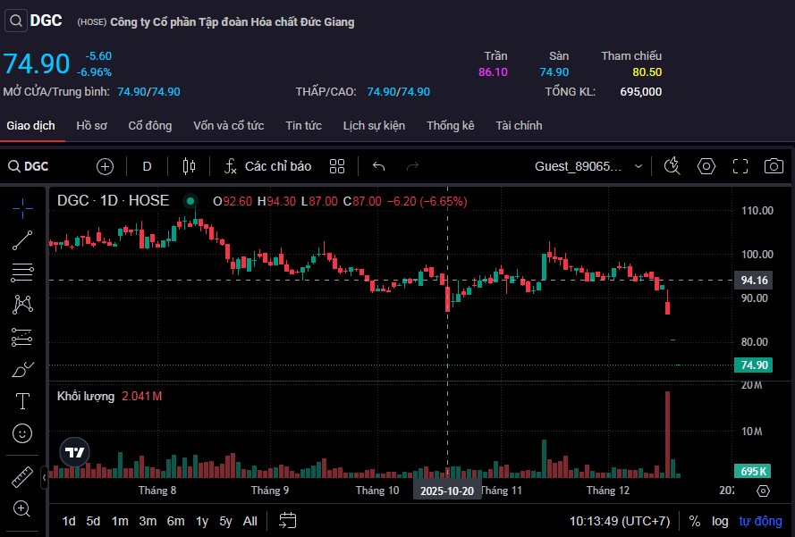
Task: Click the timezone clock 10:13:49 (UTC+7)
Action: 620,521
